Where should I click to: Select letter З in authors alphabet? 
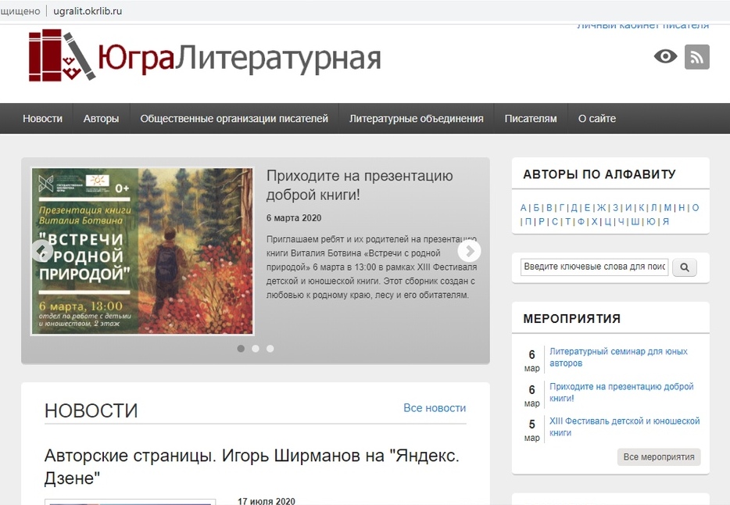(615, 208)
